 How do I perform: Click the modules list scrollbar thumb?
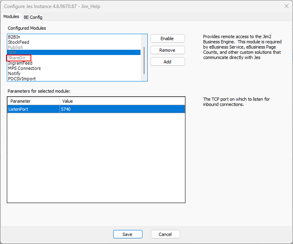click(x=144, y=61)
